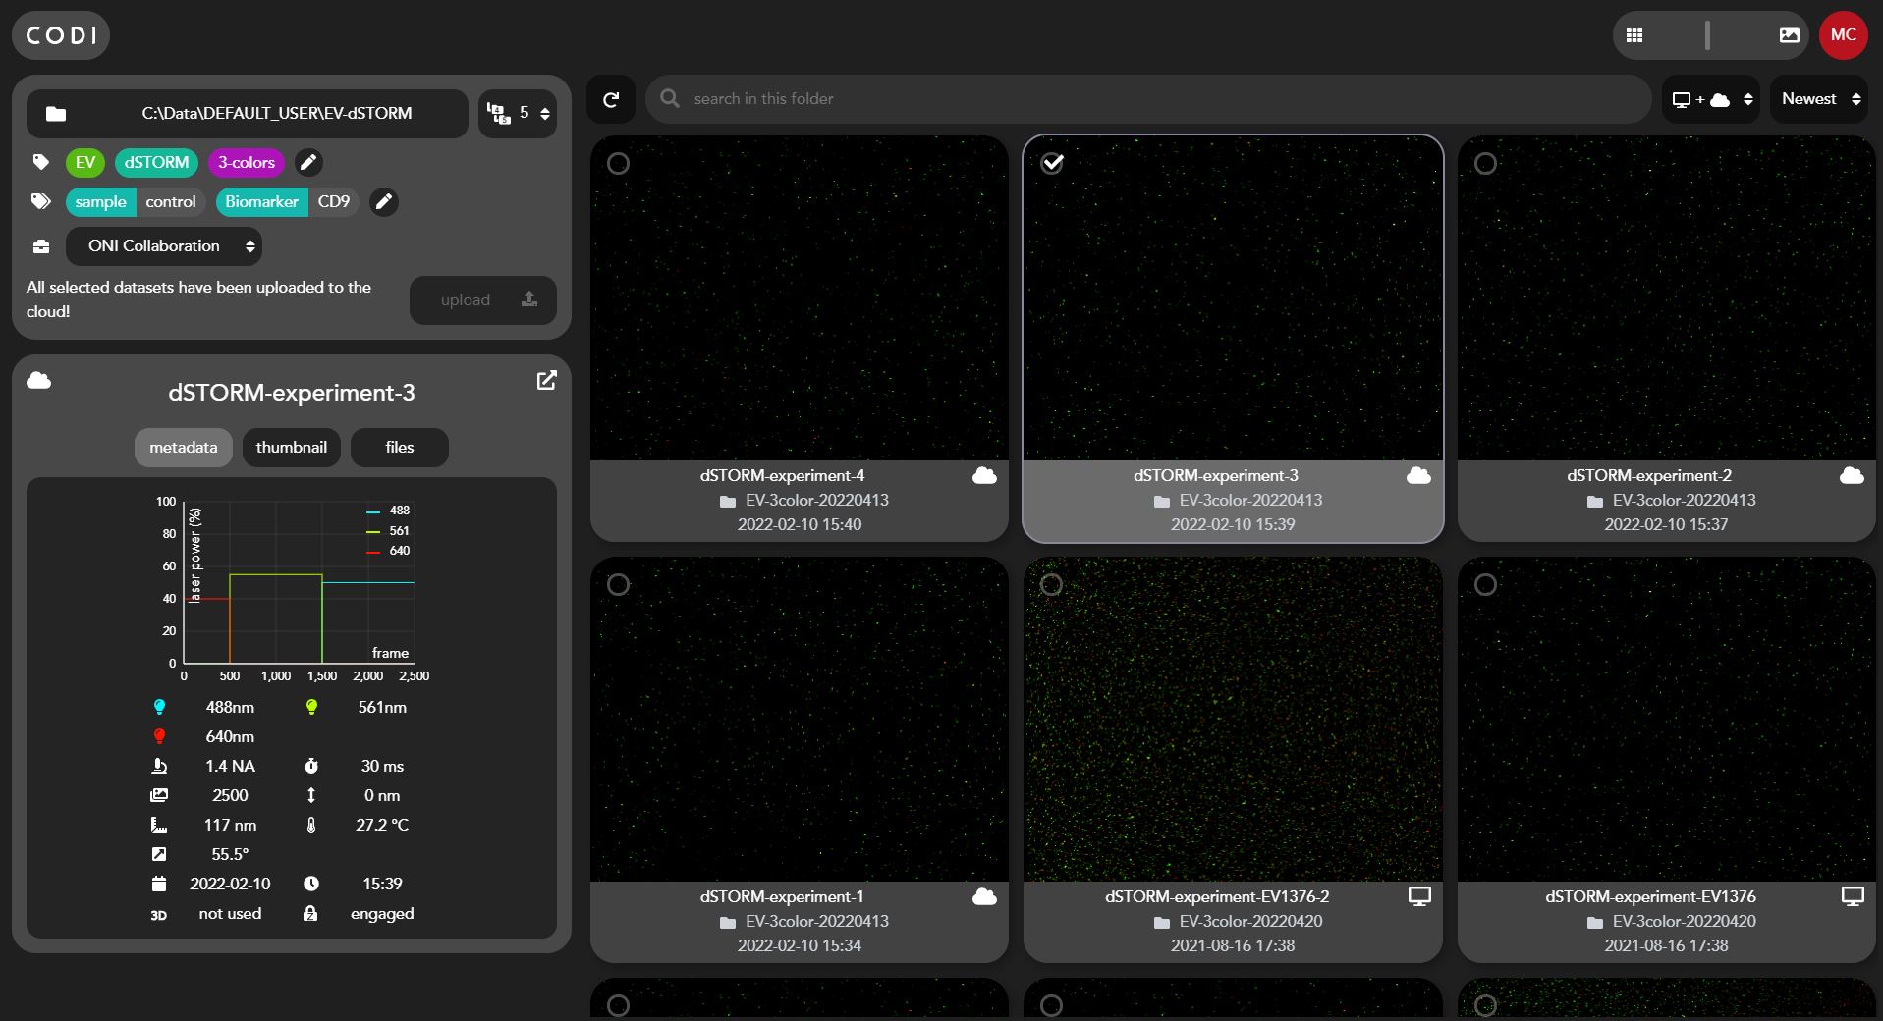
Task: Deselect the dSTORM-experiment-3 dataset checkbox
Action: click(x=1052, y=163)
